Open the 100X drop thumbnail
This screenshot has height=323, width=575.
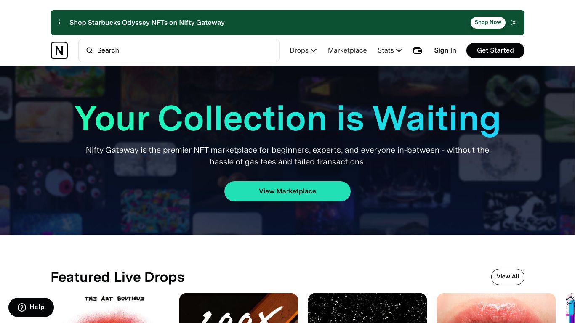(x=239, y=308)
